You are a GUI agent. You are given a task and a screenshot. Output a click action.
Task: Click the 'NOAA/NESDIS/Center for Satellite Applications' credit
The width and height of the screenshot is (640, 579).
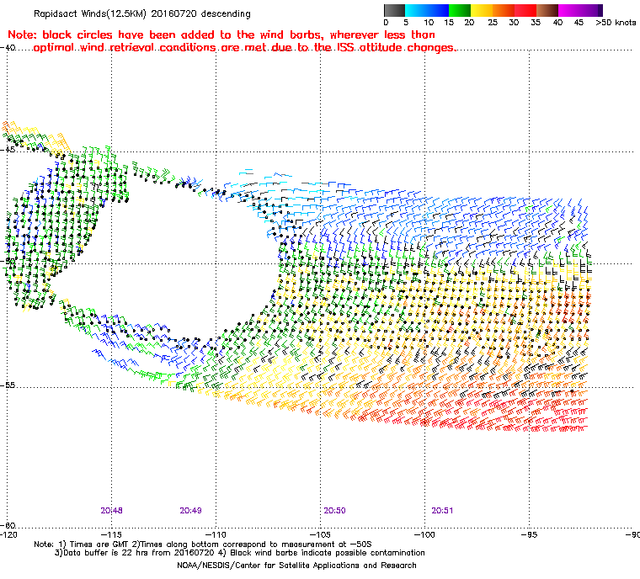pos(296,566)
